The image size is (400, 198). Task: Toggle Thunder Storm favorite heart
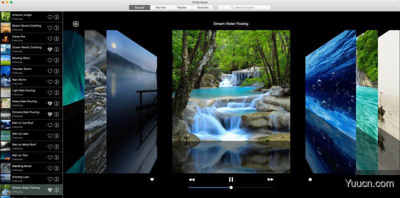(x=50, y=71)
